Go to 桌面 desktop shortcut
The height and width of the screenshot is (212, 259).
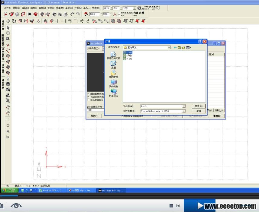(113, 65)
